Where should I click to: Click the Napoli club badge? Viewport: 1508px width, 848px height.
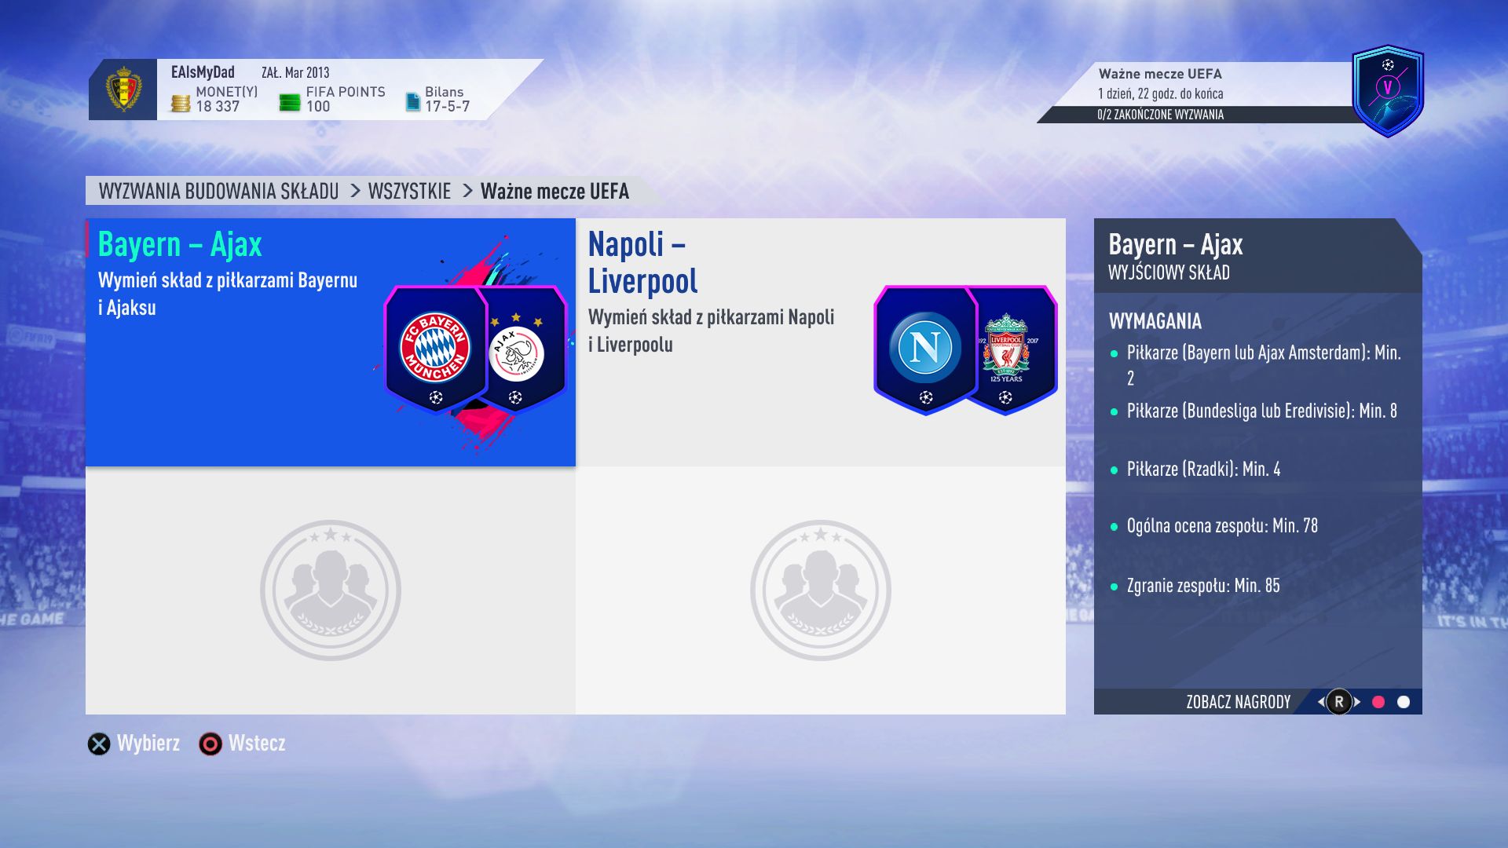pos(925,349)
